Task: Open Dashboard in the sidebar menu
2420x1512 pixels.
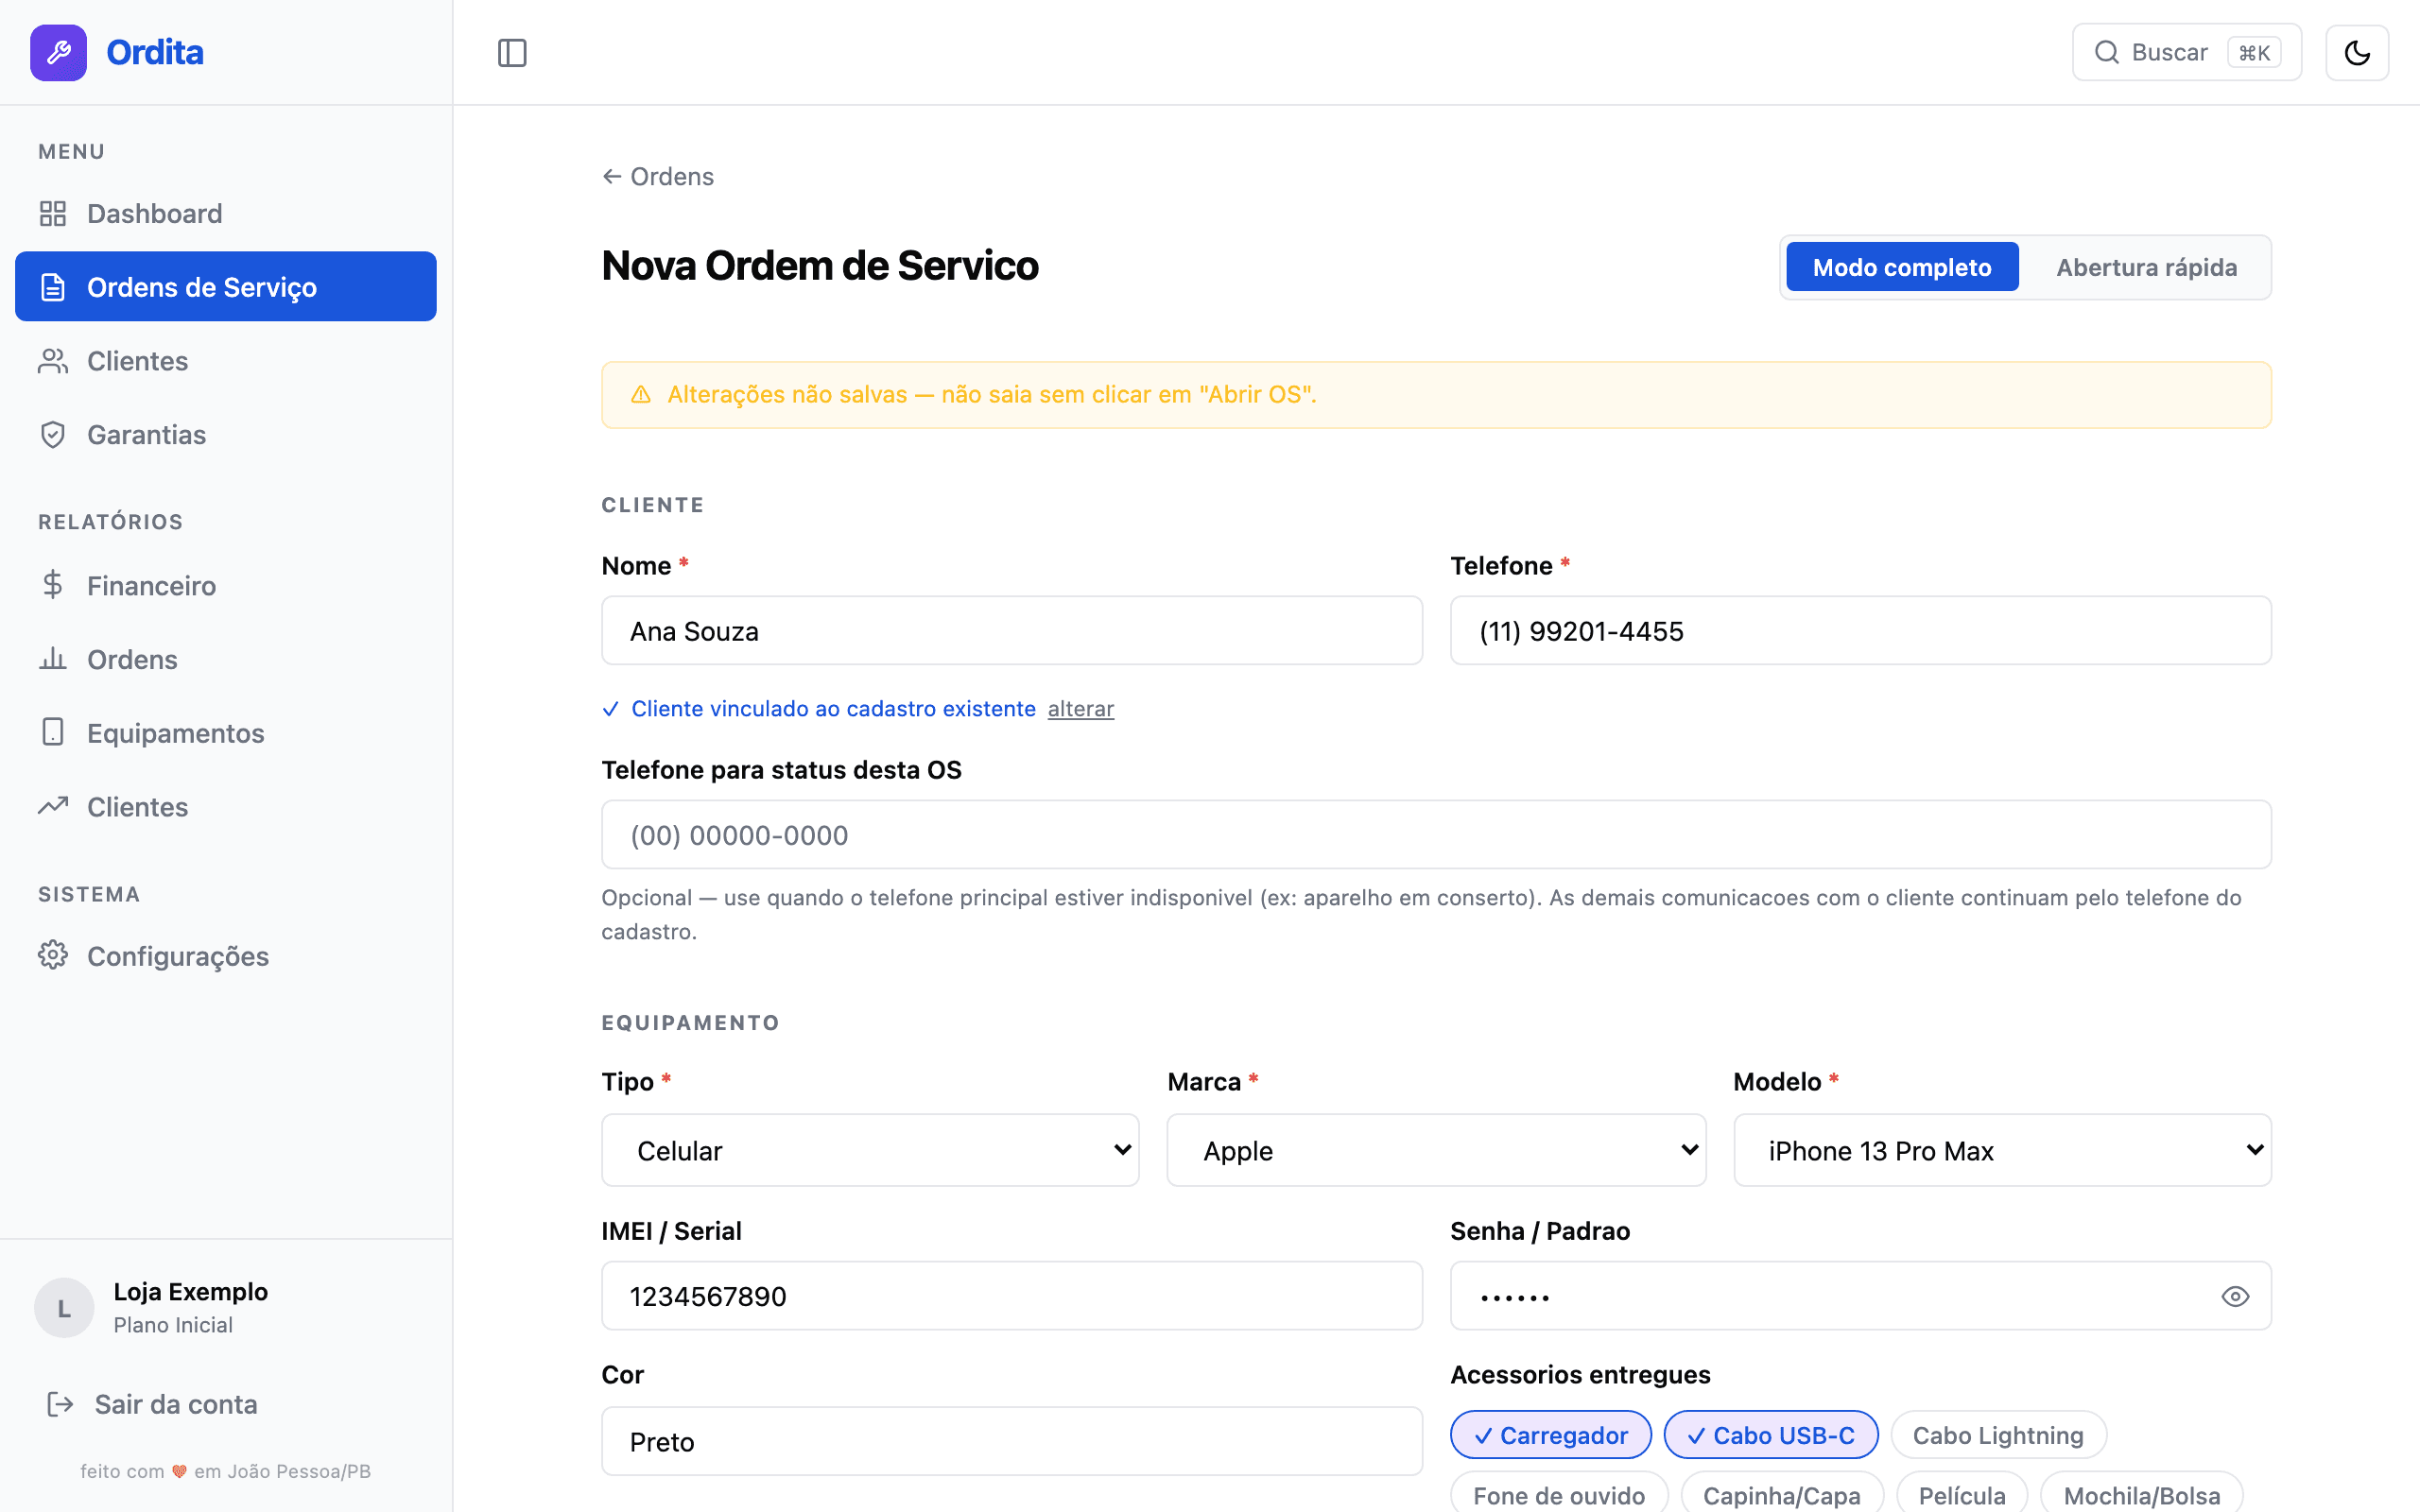Action: click(x=154, y=213)
